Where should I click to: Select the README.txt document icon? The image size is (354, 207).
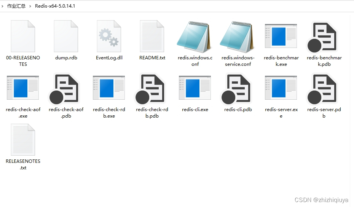(152, 36)
